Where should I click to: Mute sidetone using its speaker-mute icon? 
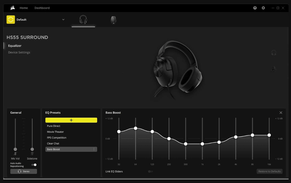pos(32,154)
